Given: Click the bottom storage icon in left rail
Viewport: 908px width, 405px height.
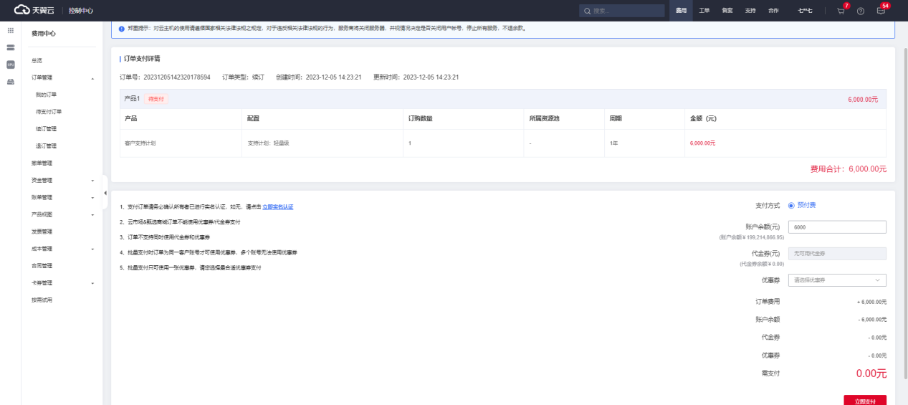Looking at the screenshot, I should pyautogui.click(x=11, y=81).
